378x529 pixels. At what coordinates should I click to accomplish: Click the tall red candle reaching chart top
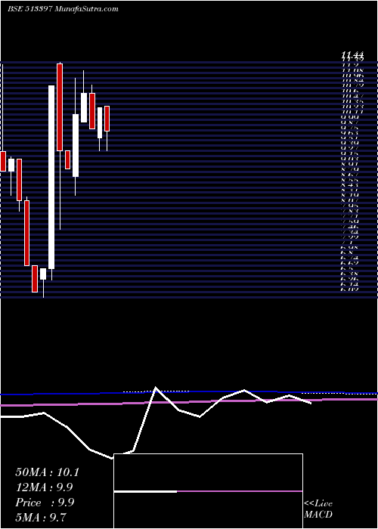60,107
